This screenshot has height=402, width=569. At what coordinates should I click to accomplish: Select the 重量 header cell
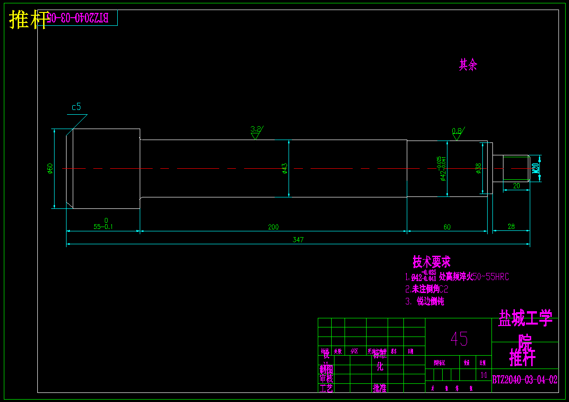tap(467, 362)
